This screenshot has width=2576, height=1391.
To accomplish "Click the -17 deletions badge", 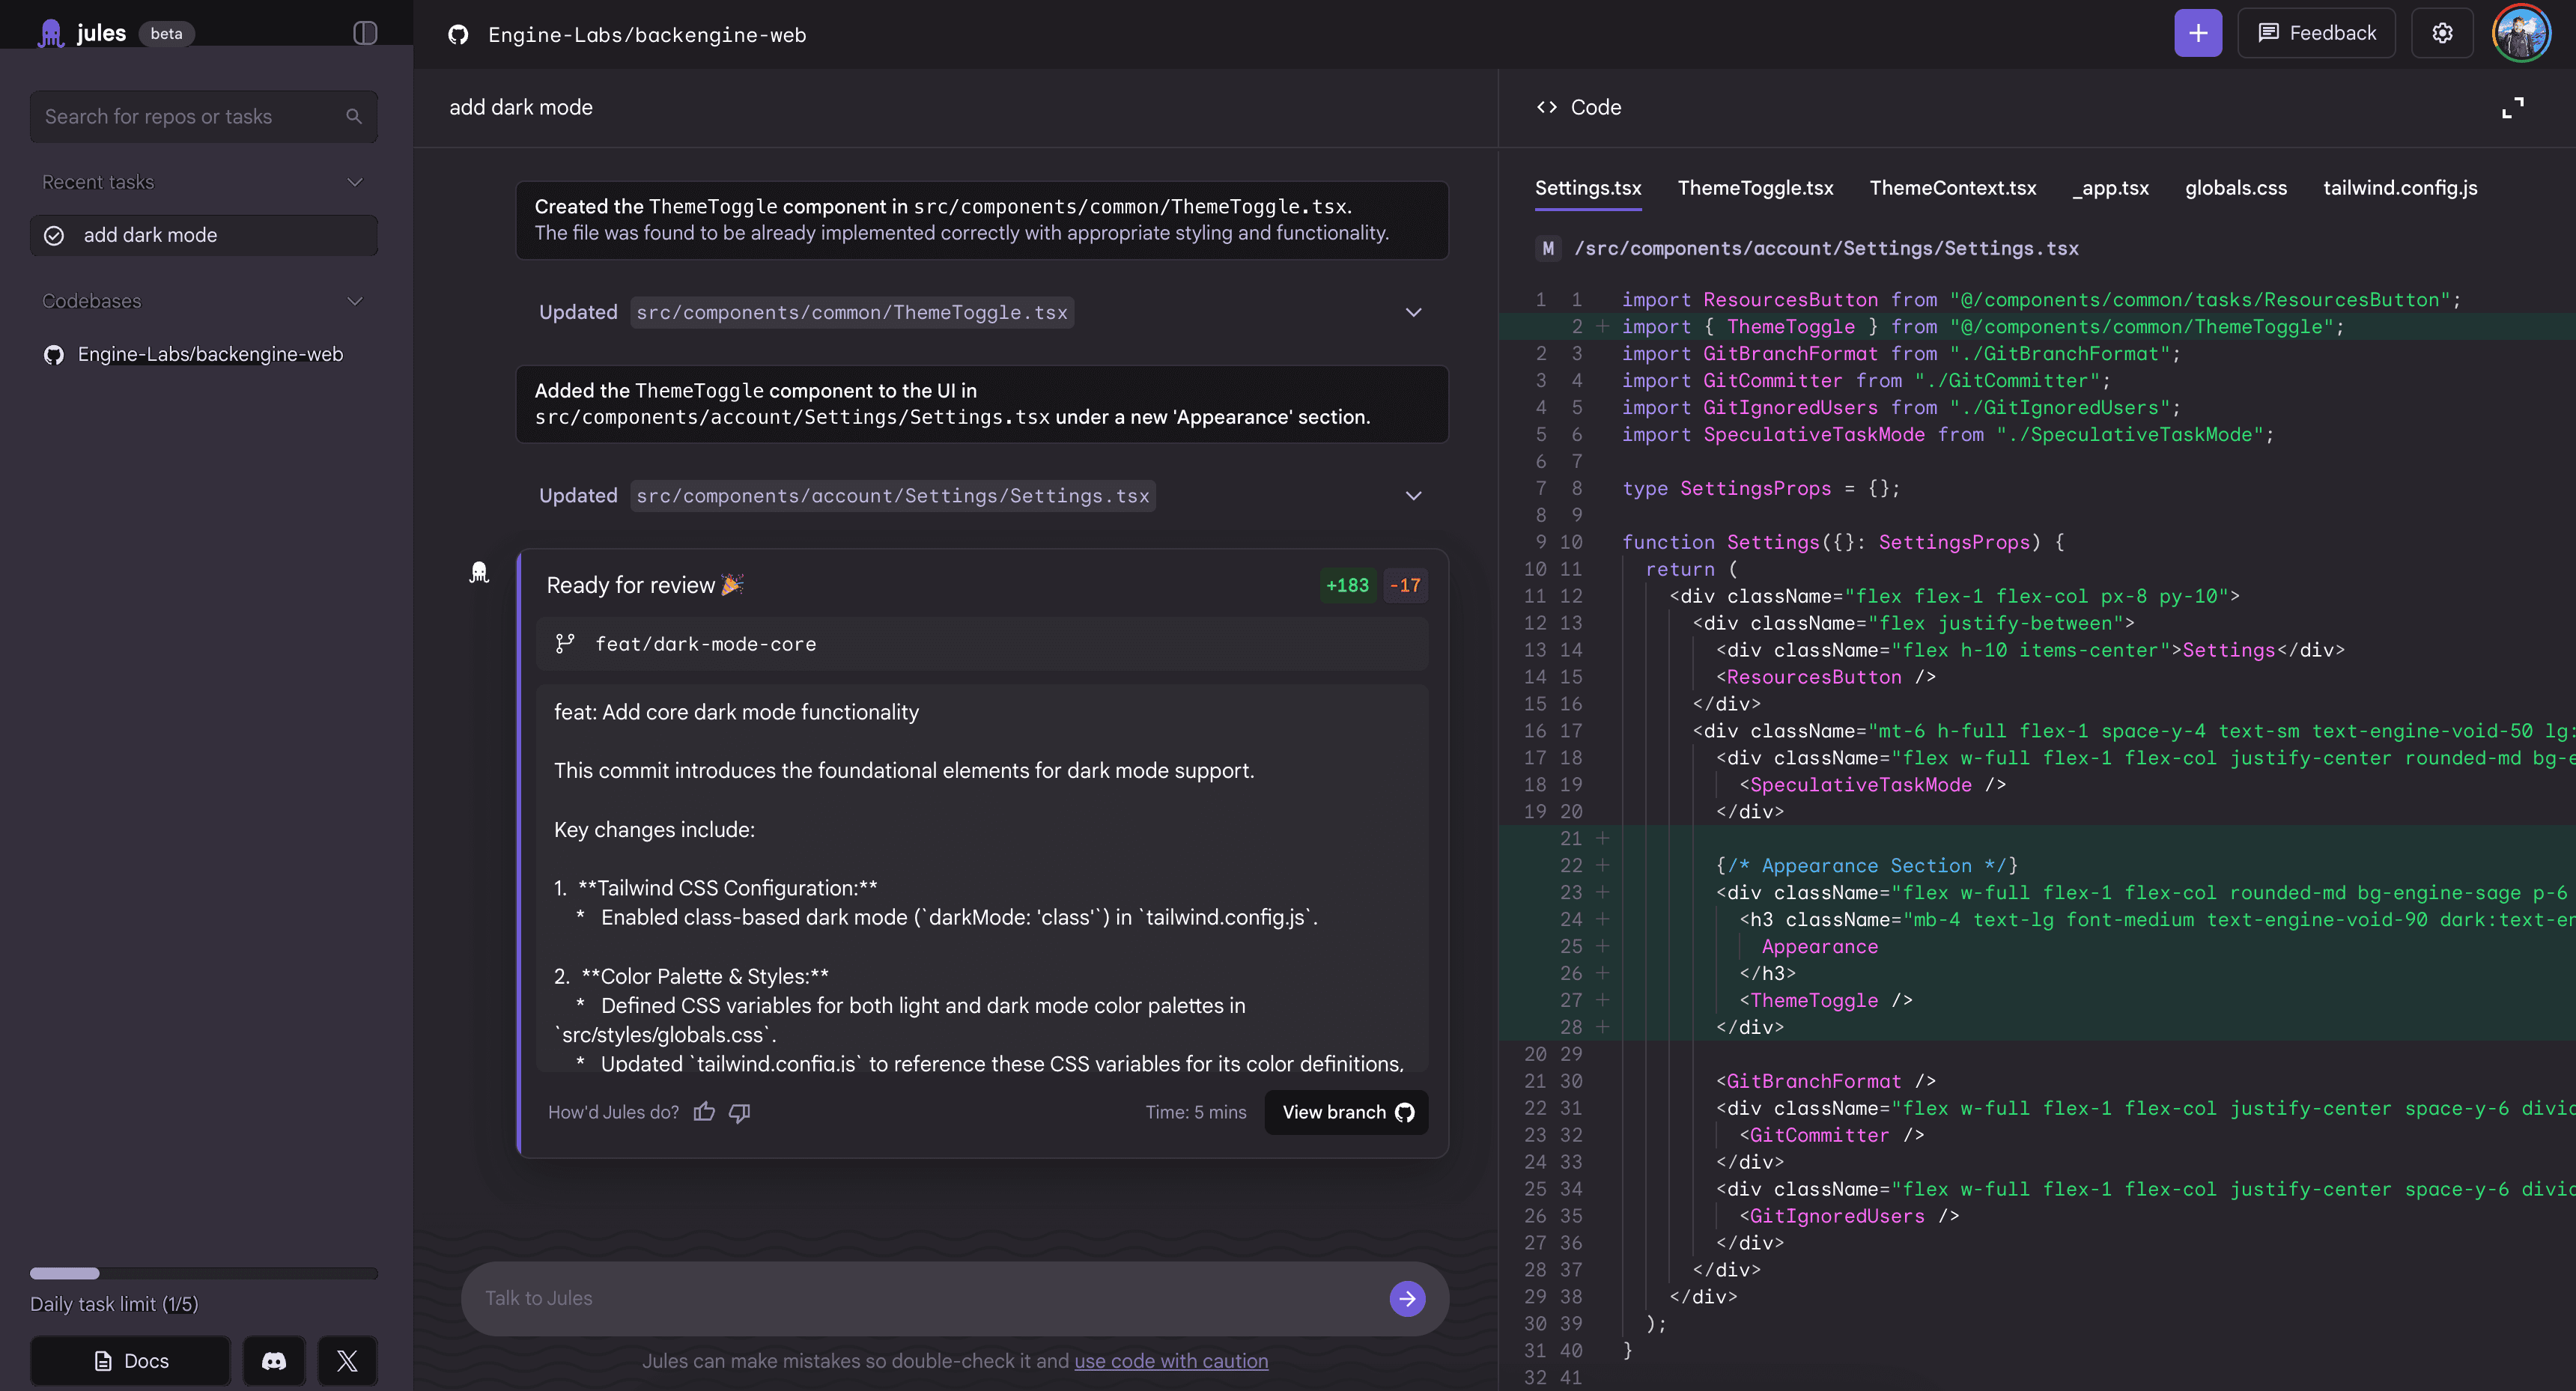I will (1405, 585).
